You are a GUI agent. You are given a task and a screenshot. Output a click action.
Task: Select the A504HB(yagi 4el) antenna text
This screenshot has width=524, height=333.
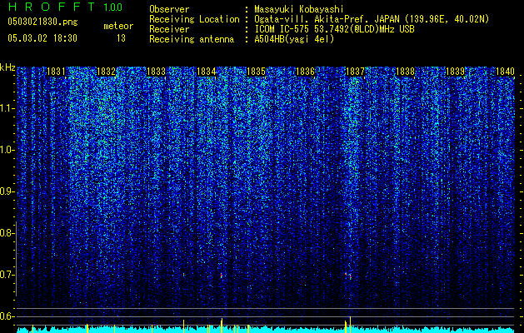point(294,39)
